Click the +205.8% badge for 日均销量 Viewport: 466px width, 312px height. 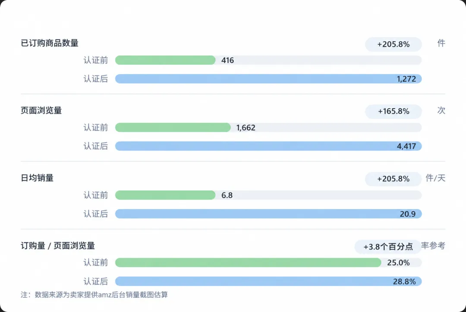pyautogui.click(x=393, y=179)
